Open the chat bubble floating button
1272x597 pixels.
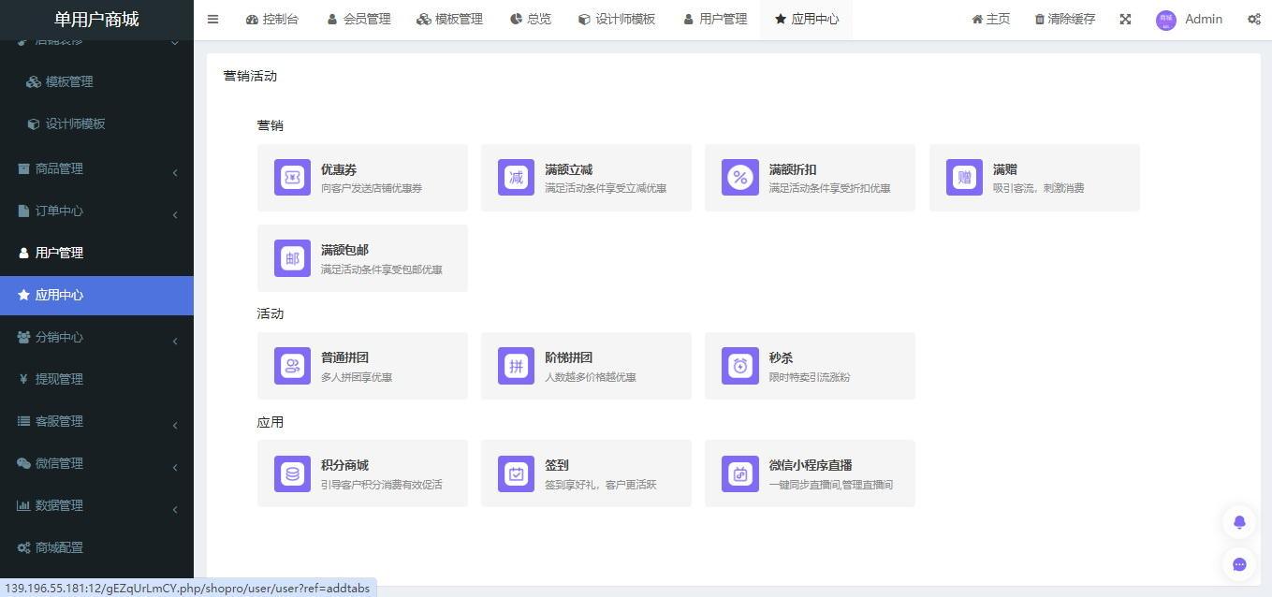click(x=1239, y=564)
